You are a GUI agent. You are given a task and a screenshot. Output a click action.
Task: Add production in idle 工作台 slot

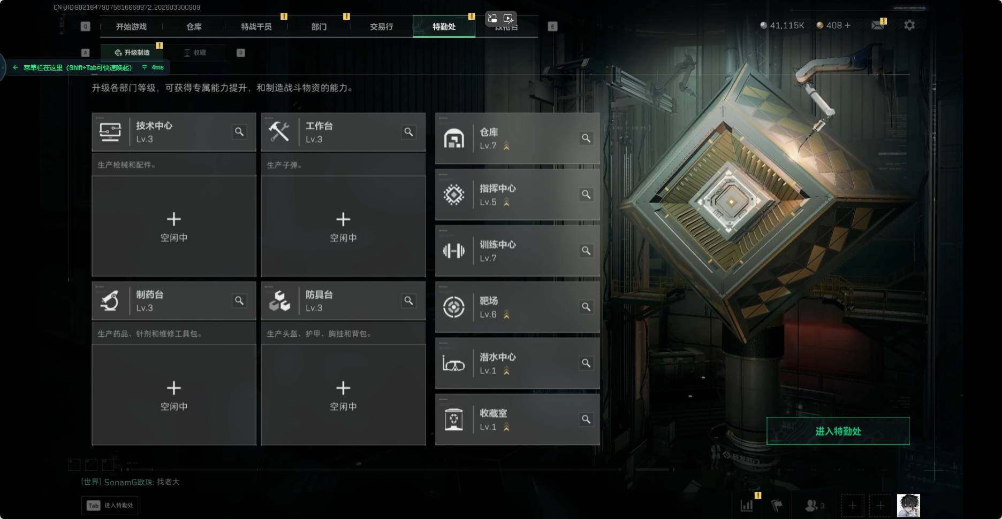pyautogui.click(x=343, y=226)
